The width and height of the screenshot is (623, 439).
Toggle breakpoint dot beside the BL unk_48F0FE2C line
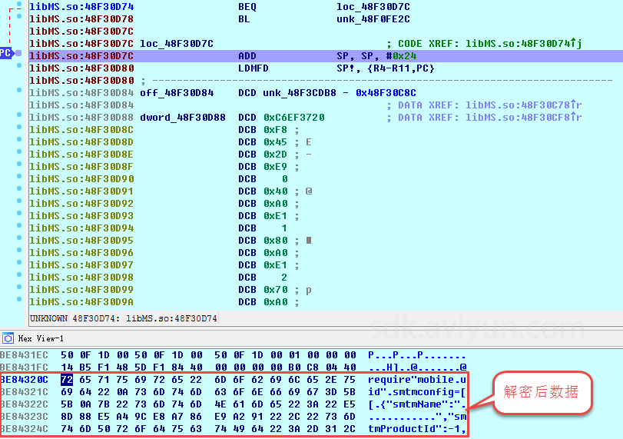coord(19,16)
